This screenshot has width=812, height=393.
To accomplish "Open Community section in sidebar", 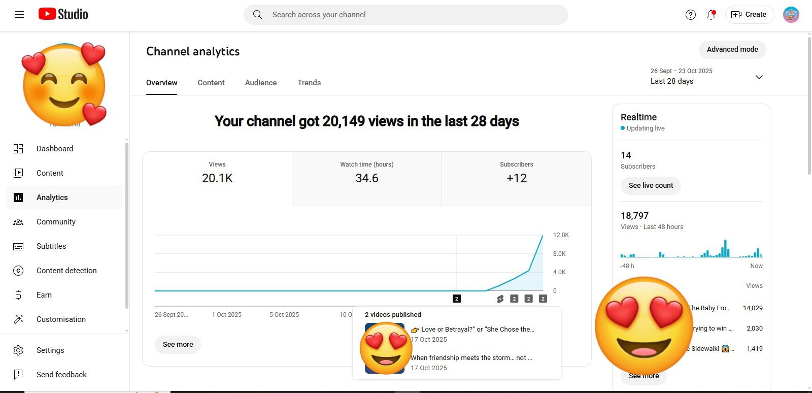I will 56,222.
